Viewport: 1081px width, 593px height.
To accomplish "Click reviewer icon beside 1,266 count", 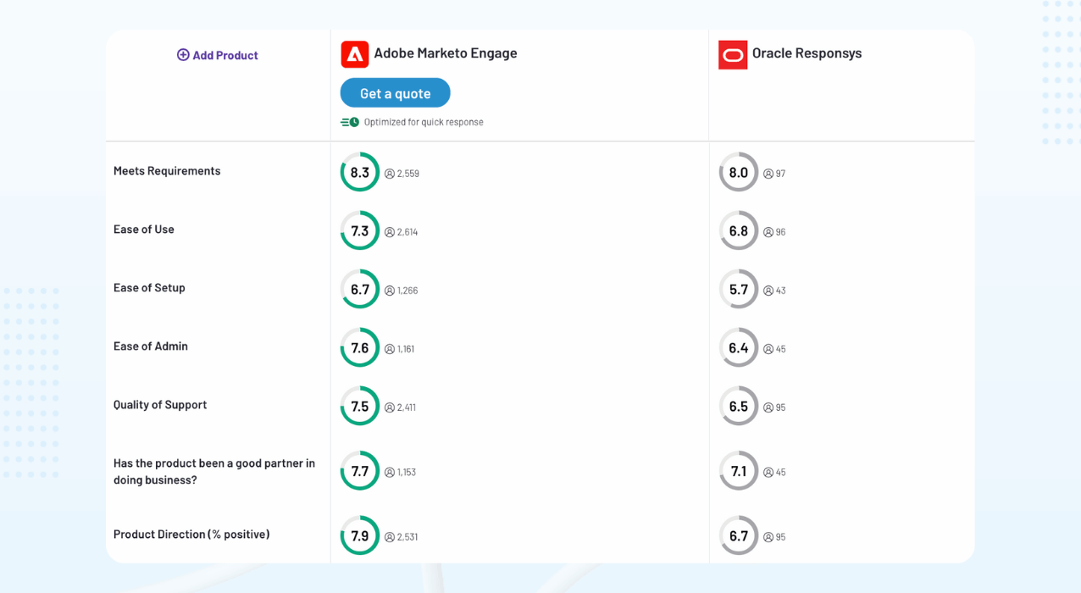I will point(390,291).
